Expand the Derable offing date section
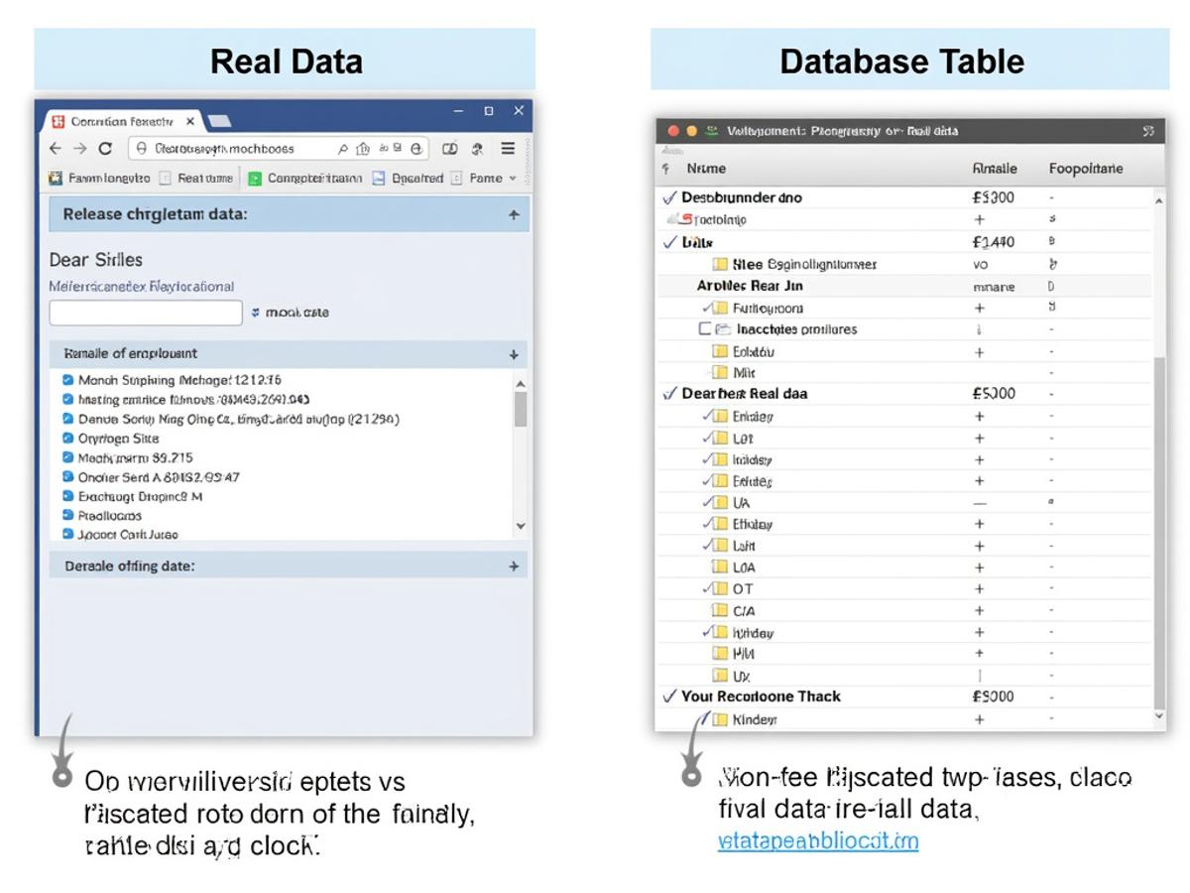The width and height of the screenshot is (1190, 893). coord(515,566)
